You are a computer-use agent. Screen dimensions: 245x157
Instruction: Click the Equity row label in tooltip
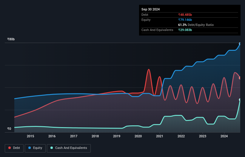(x=146, y=20)
